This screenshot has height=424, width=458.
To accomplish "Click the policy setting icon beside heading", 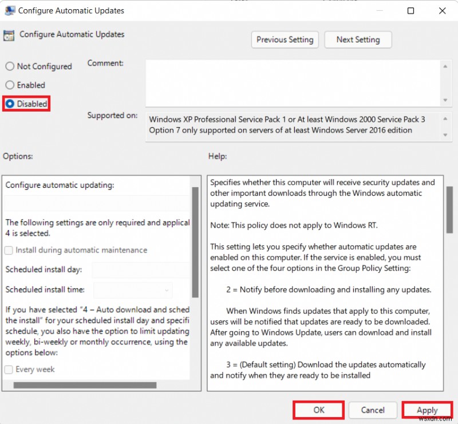I will pos(9,35).
